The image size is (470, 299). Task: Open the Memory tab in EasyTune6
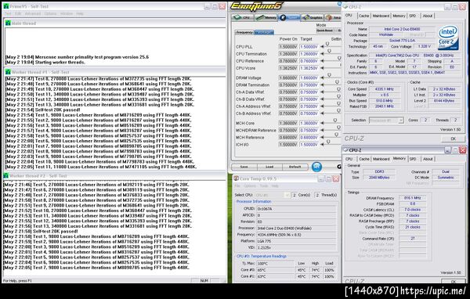[266, 18]
